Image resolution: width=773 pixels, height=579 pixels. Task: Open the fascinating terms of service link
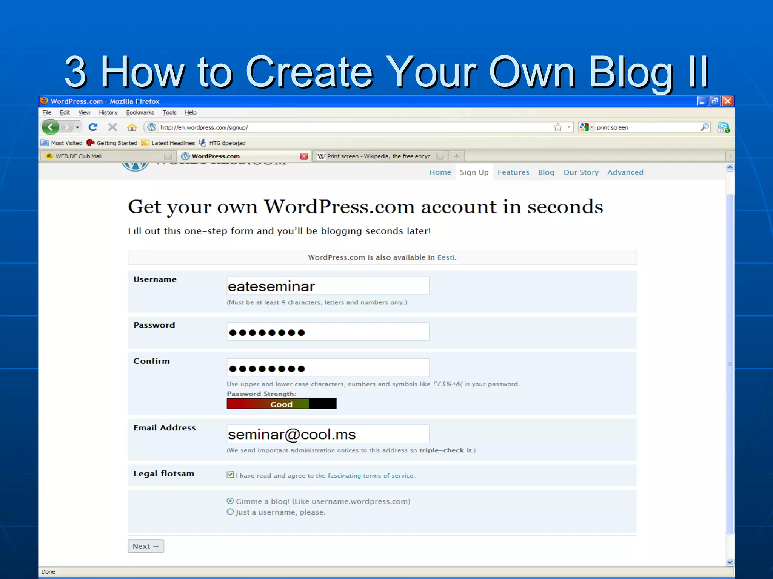371,476
